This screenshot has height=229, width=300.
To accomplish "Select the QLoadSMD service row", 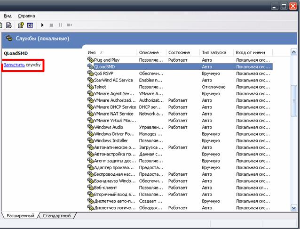I will 180,66.
